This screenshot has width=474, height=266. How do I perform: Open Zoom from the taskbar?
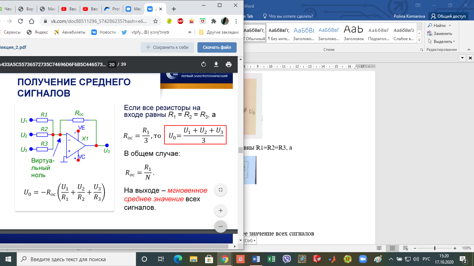click(x=363, y=259)
